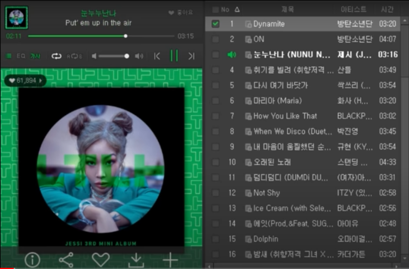Open the EQ equalizer
Image resolution: width=409 pixels, height=269 pixels.
tap(21, 56)
